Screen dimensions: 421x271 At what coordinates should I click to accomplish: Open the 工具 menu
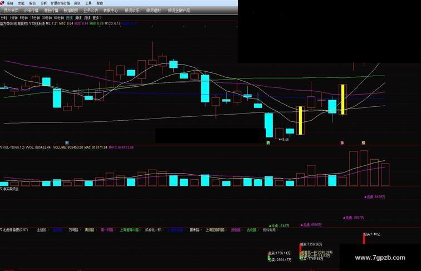[89, 3]
